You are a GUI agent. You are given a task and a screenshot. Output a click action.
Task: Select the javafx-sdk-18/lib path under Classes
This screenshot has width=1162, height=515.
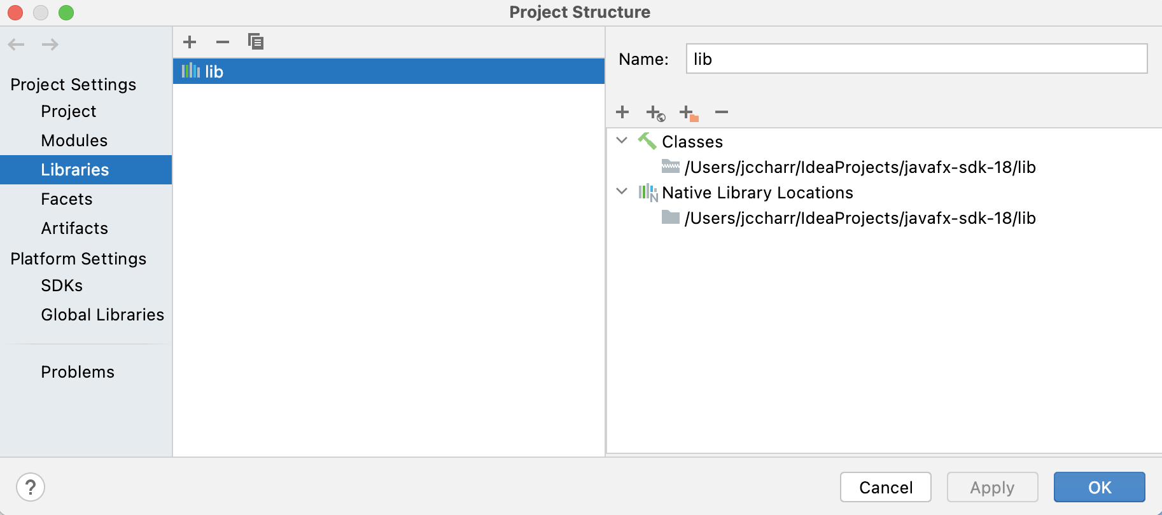coord(860,167)
